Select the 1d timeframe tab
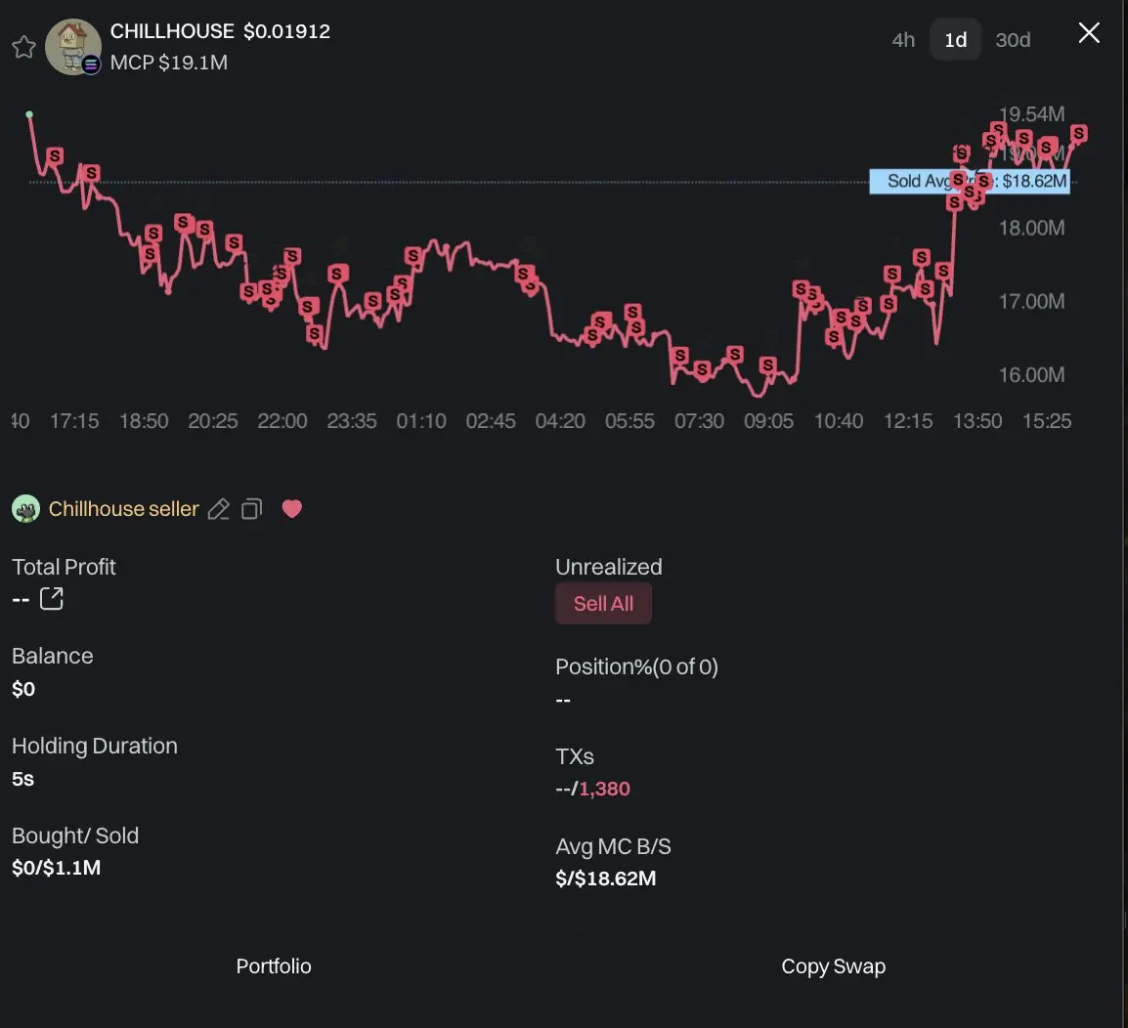This screenshot has width=1128, height=1028. 955,40
